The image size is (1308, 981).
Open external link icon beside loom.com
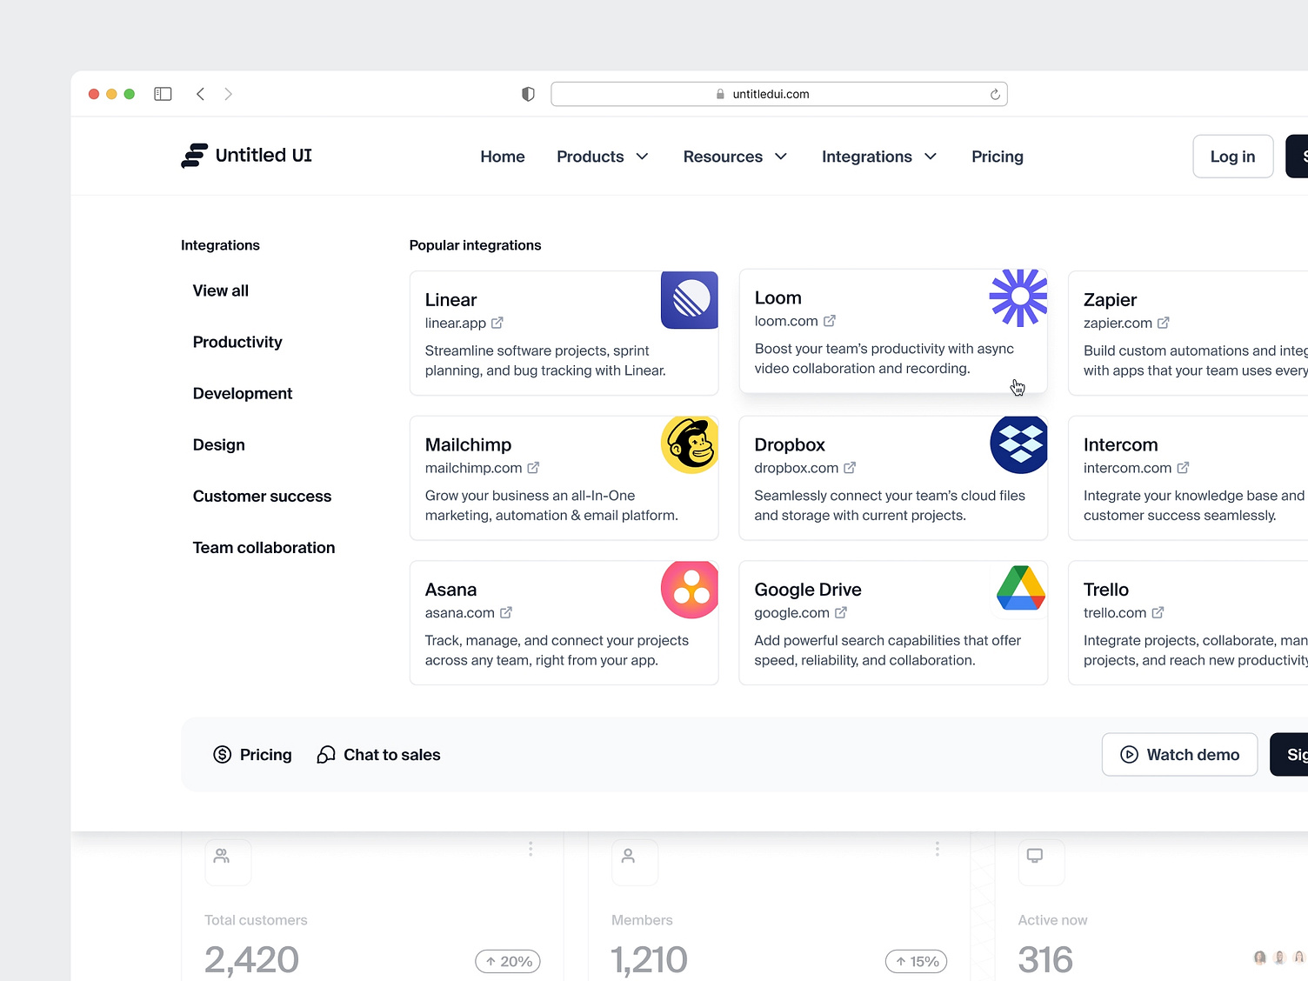(x=830, y=321)
